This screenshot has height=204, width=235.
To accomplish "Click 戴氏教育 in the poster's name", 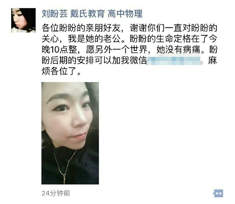I will pos(88,14).
